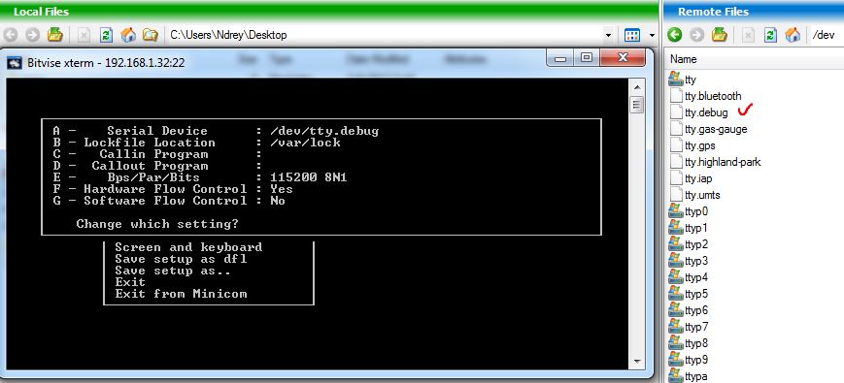Viewport: 844px width, 383px height.
Task: Go back in Local Files pane
Action: 11,35
